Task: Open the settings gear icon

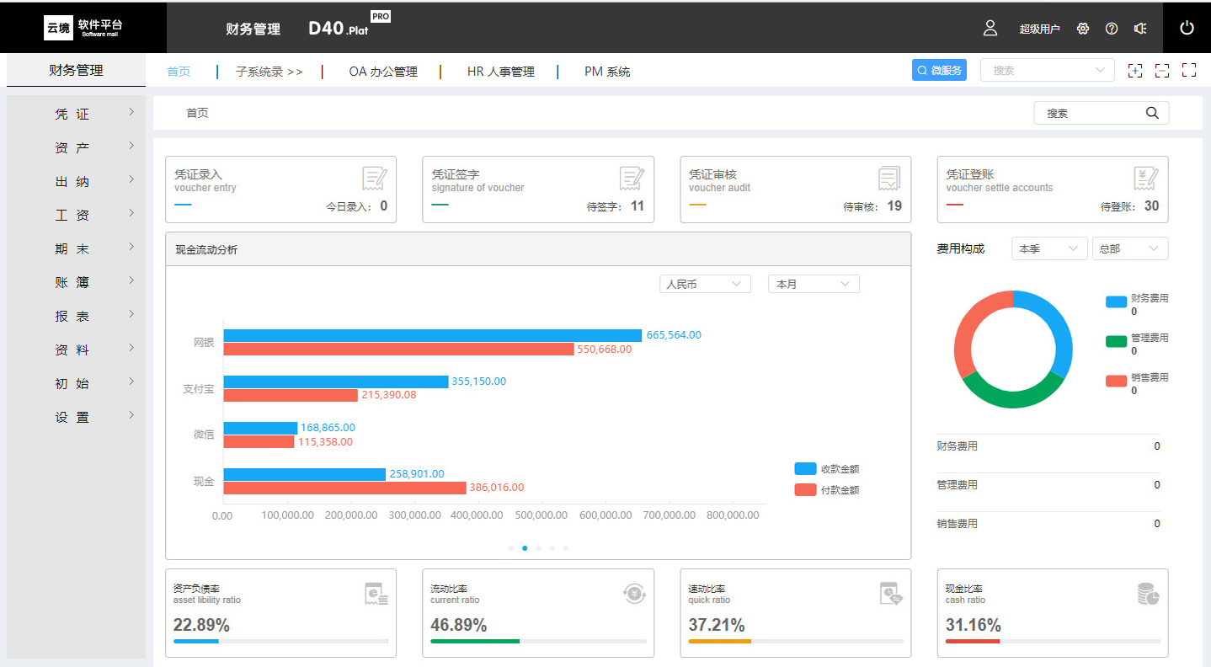Action: pyautogui.click(x=1083, y=29)
